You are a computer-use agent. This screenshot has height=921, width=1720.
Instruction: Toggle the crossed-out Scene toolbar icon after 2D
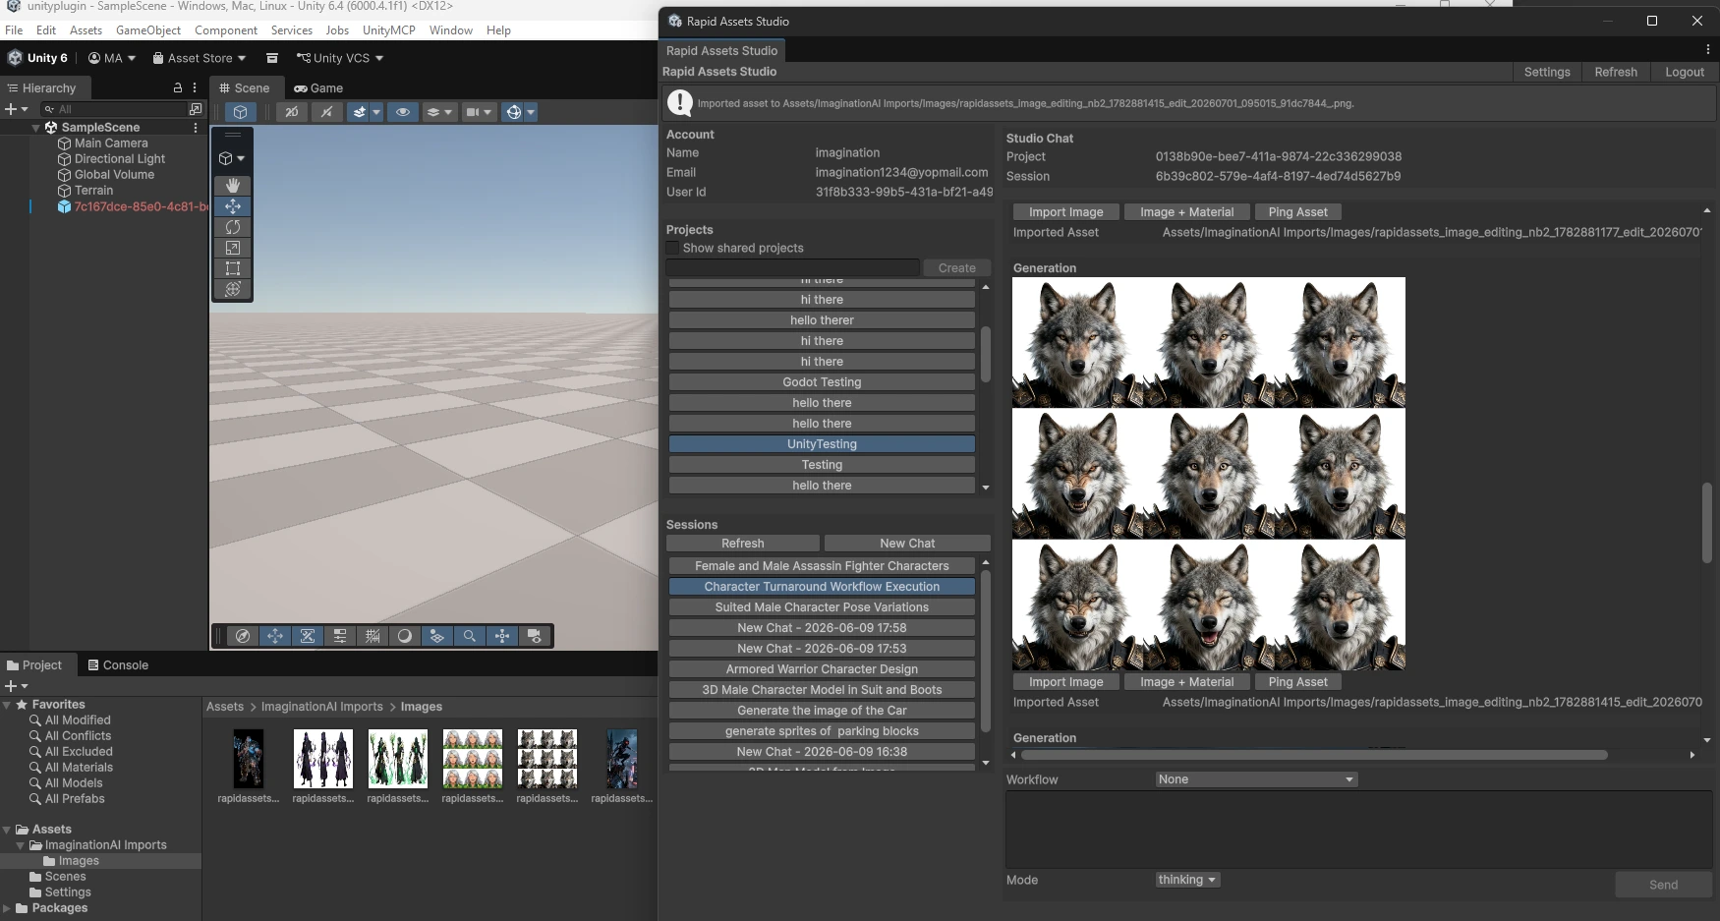coord(326,112)
